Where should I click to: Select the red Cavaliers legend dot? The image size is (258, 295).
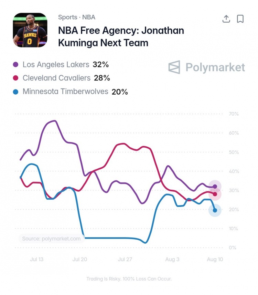pyautogui.click(x=15, y=78)
